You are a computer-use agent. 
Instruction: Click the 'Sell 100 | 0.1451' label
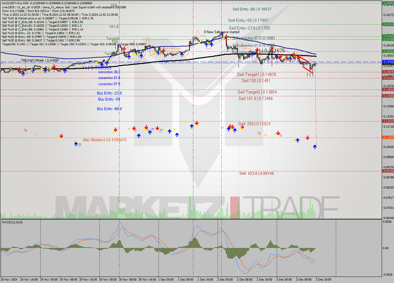pos(256,81)
